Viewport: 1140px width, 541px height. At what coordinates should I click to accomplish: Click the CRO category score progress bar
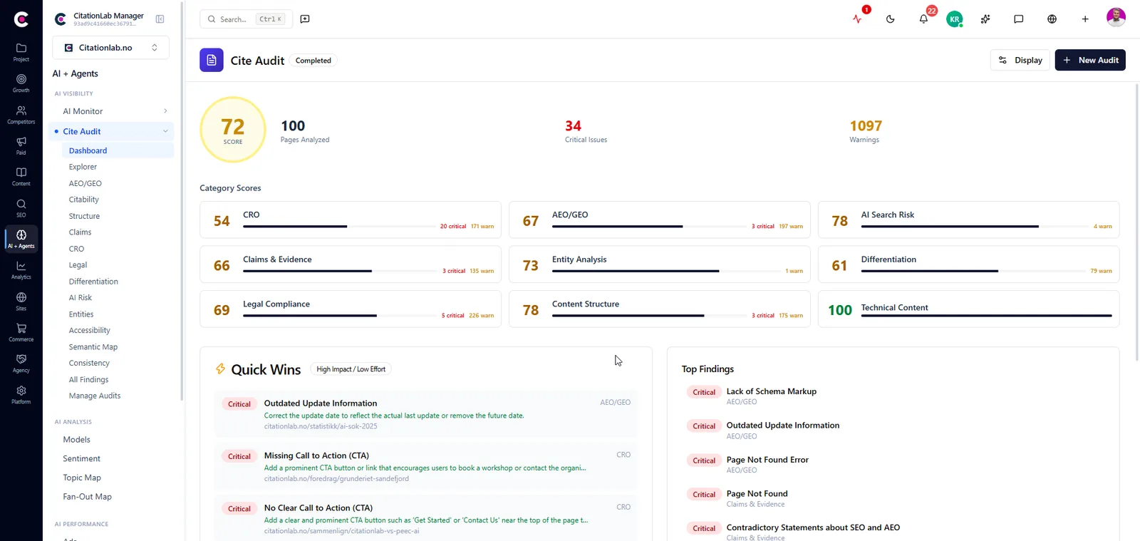click(x=339, y=227)
